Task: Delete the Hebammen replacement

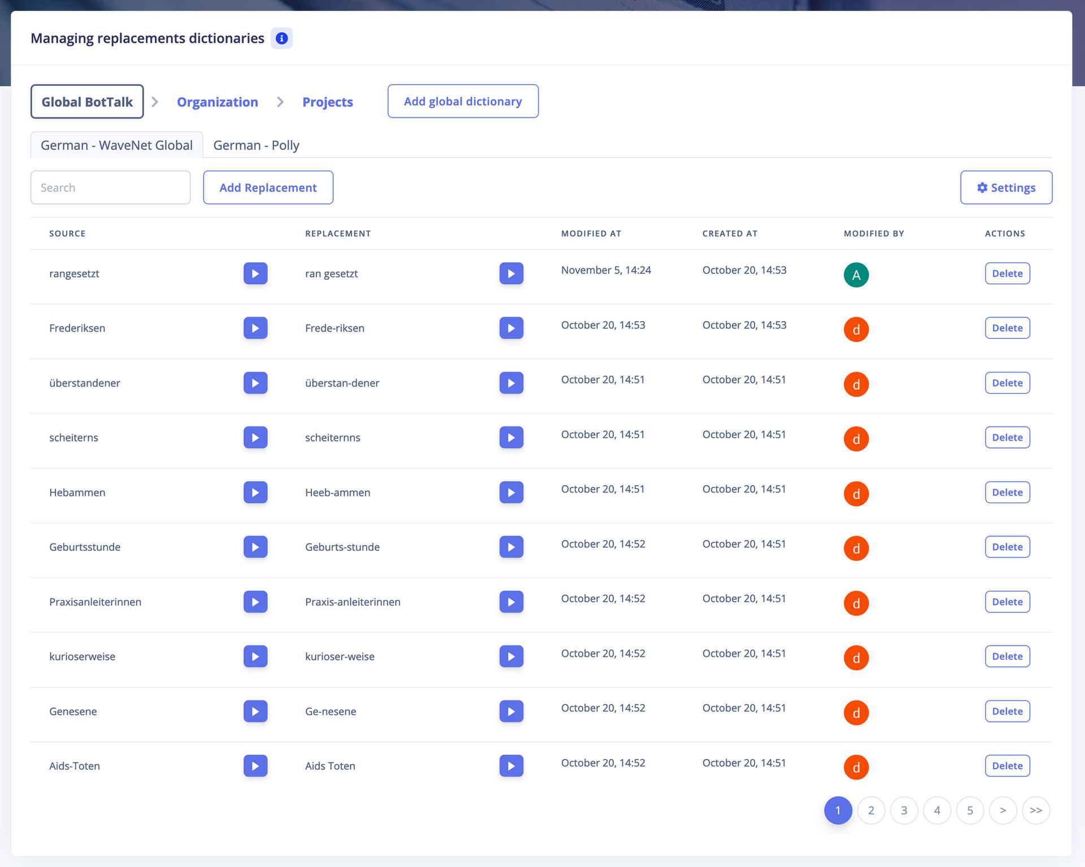Action: [x=1007, y=493]
